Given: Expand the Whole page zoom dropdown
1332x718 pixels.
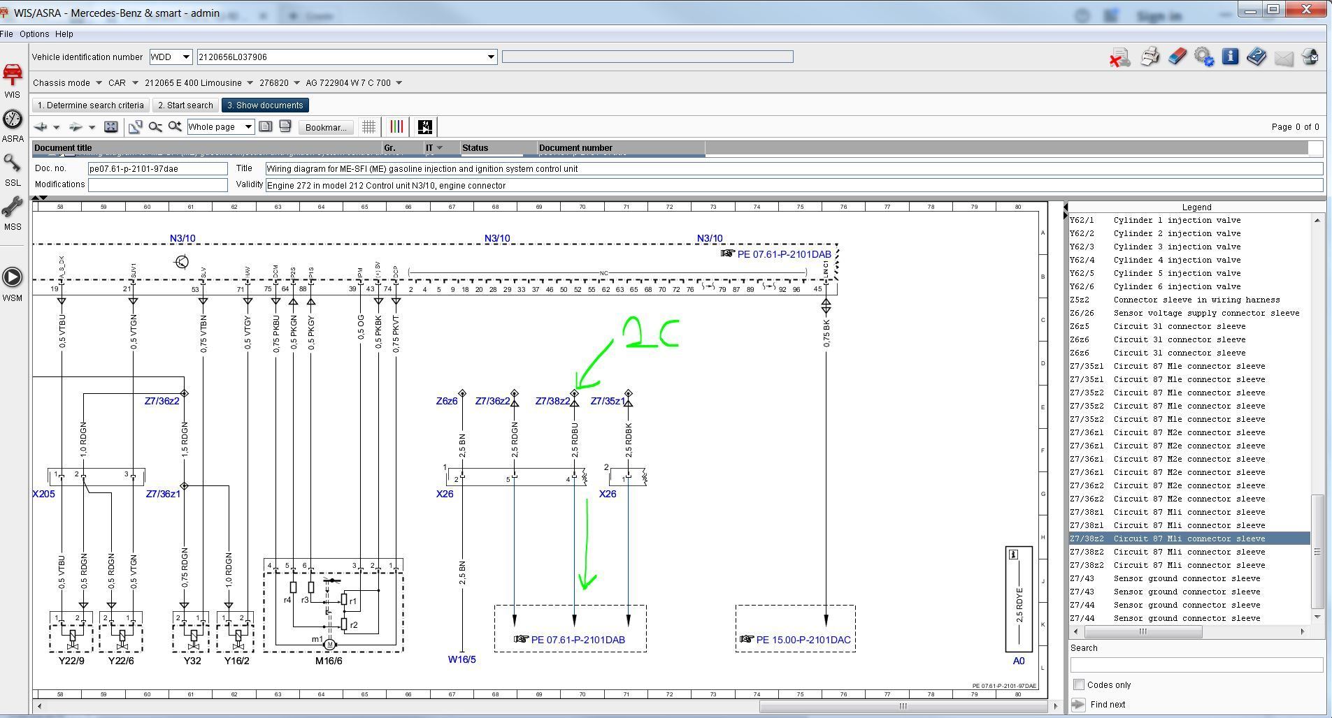Looking at the screenshot, I should (248, 126).
